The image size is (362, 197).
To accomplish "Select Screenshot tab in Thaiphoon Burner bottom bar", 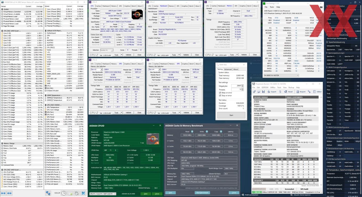I will (x=289, y=189).
